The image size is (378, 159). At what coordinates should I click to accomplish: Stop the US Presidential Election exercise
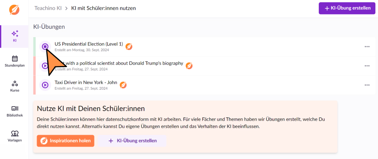45,46
